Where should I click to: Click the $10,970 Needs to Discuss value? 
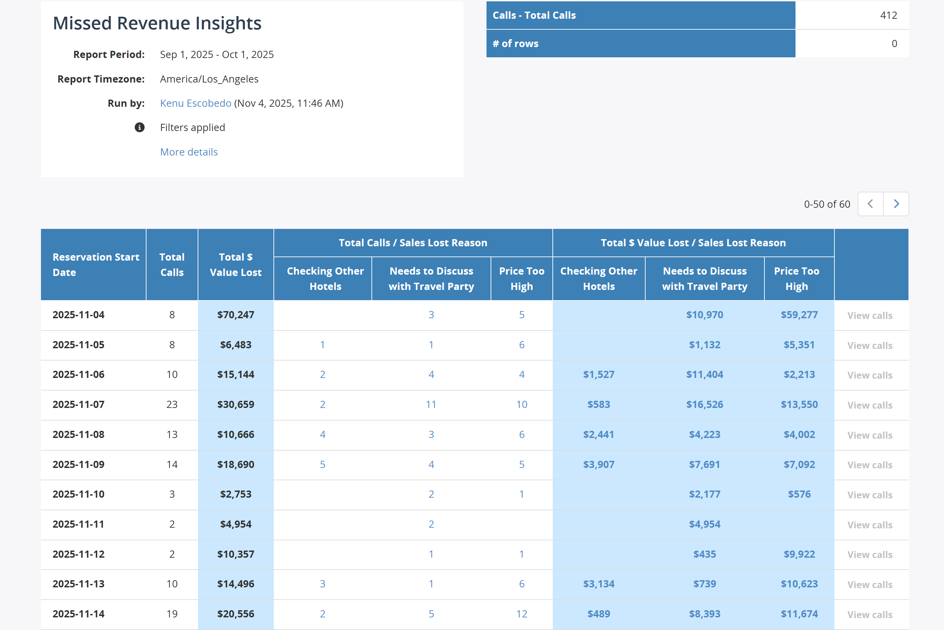(x=705, y=315)
